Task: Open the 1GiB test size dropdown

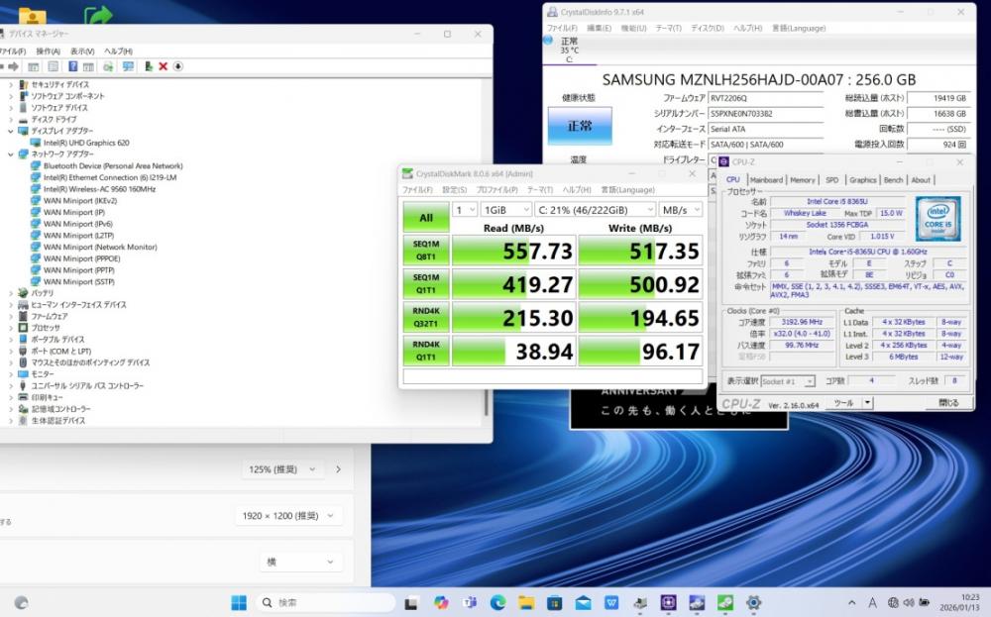Action: pyautogui.click(x=505, y=210)
